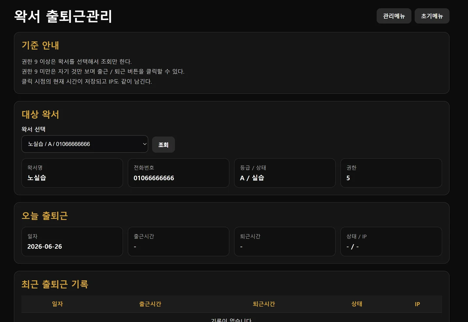This screenshot has height=322, width=468.
Task: Click the 상태 / IP card
Action: [391, 242]
